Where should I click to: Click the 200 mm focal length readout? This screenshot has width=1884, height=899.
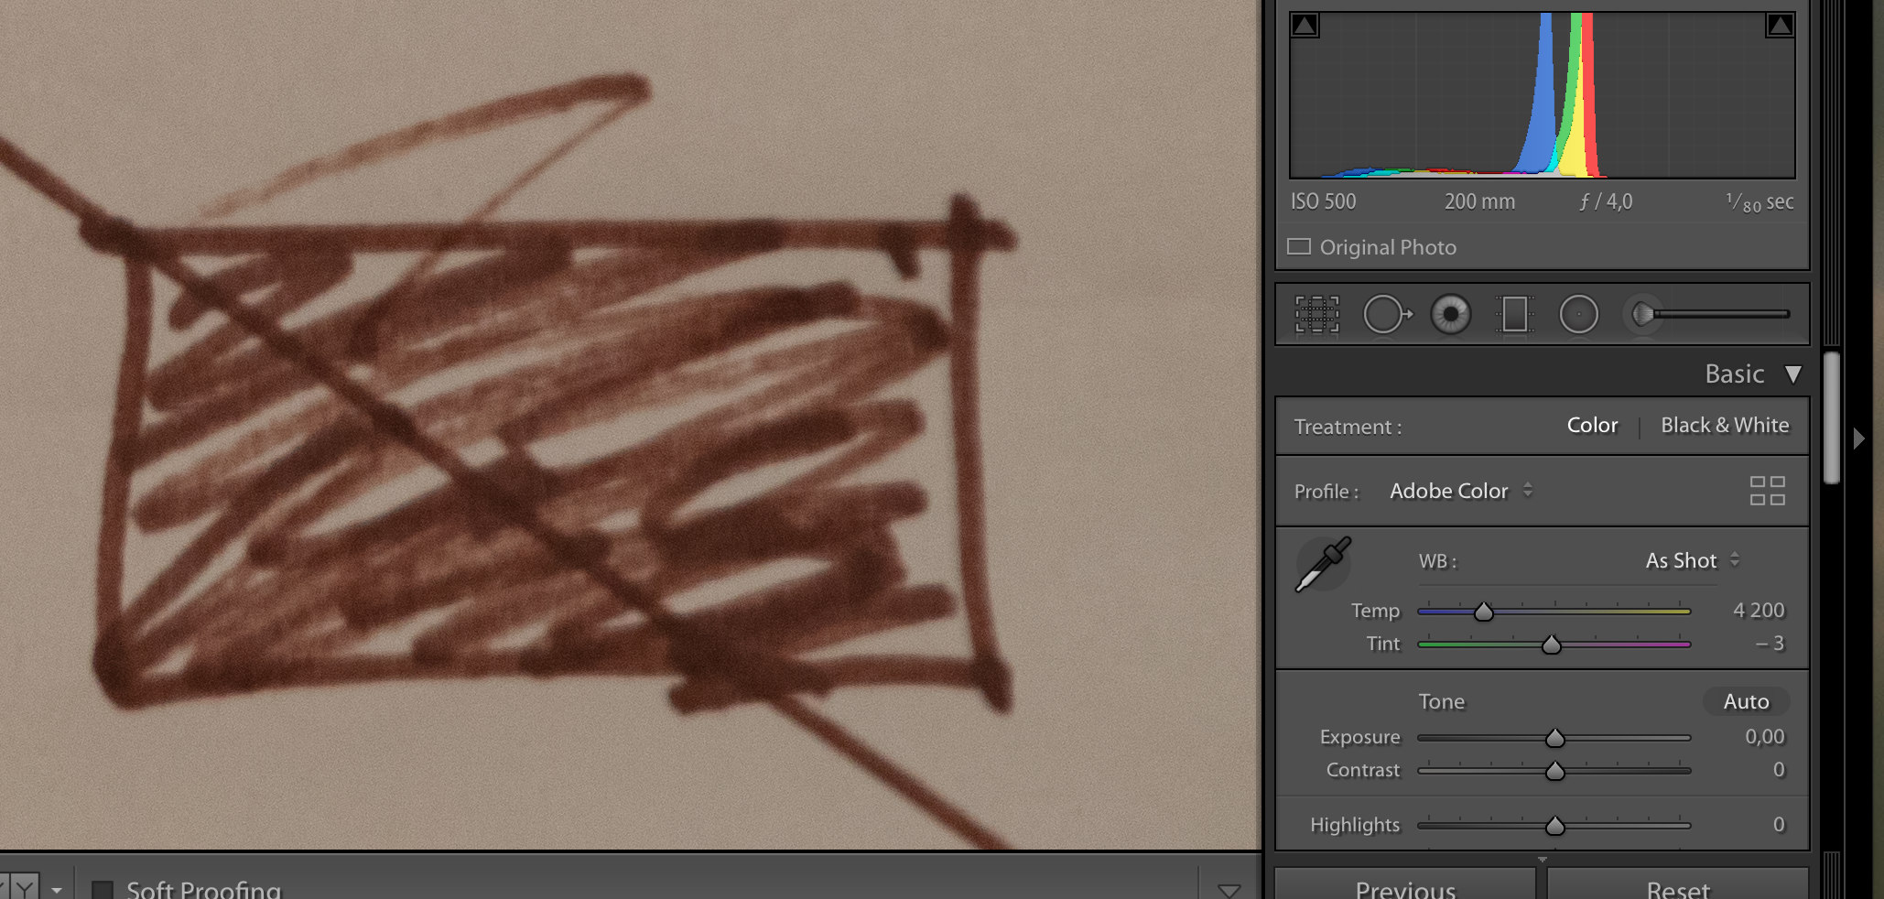(1479, 201)
